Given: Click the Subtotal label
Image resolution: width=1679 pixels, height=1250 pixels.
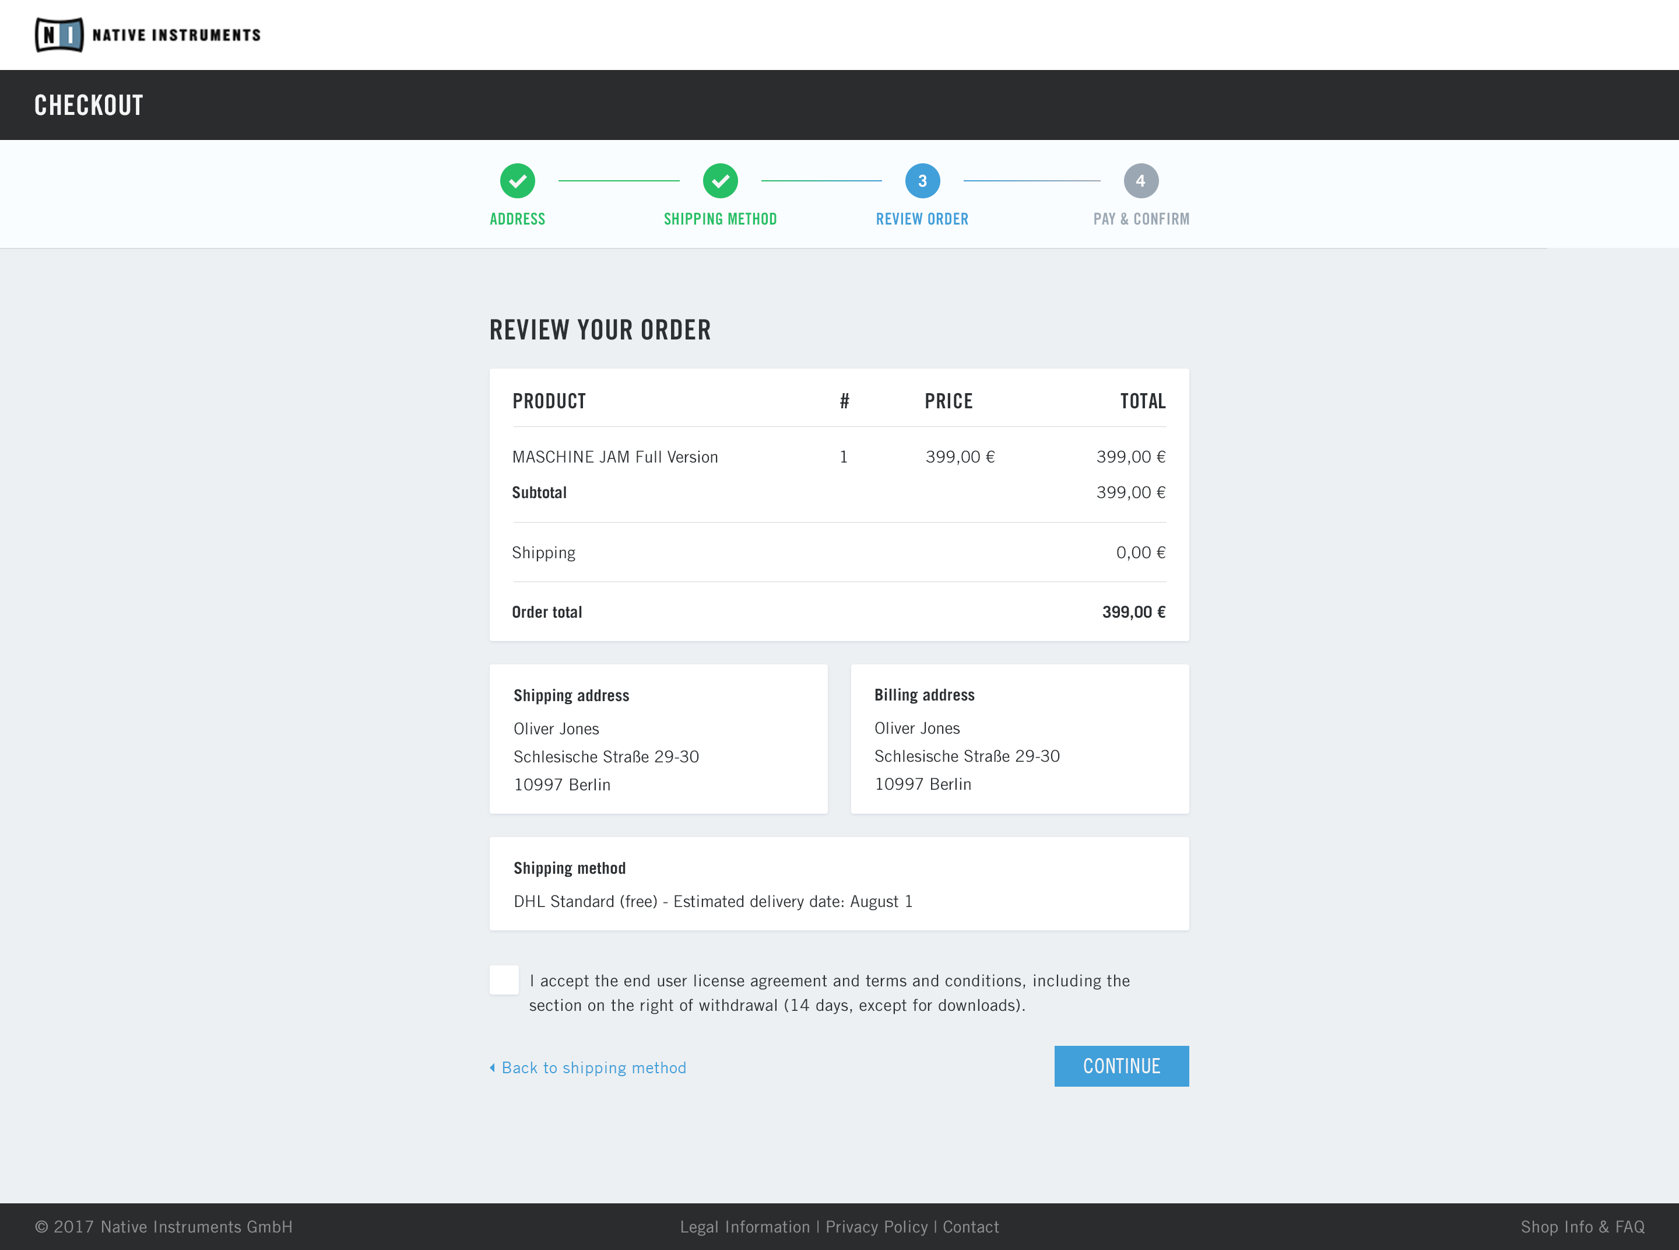Looking at the screenshot, I should [x=539, y=492].
